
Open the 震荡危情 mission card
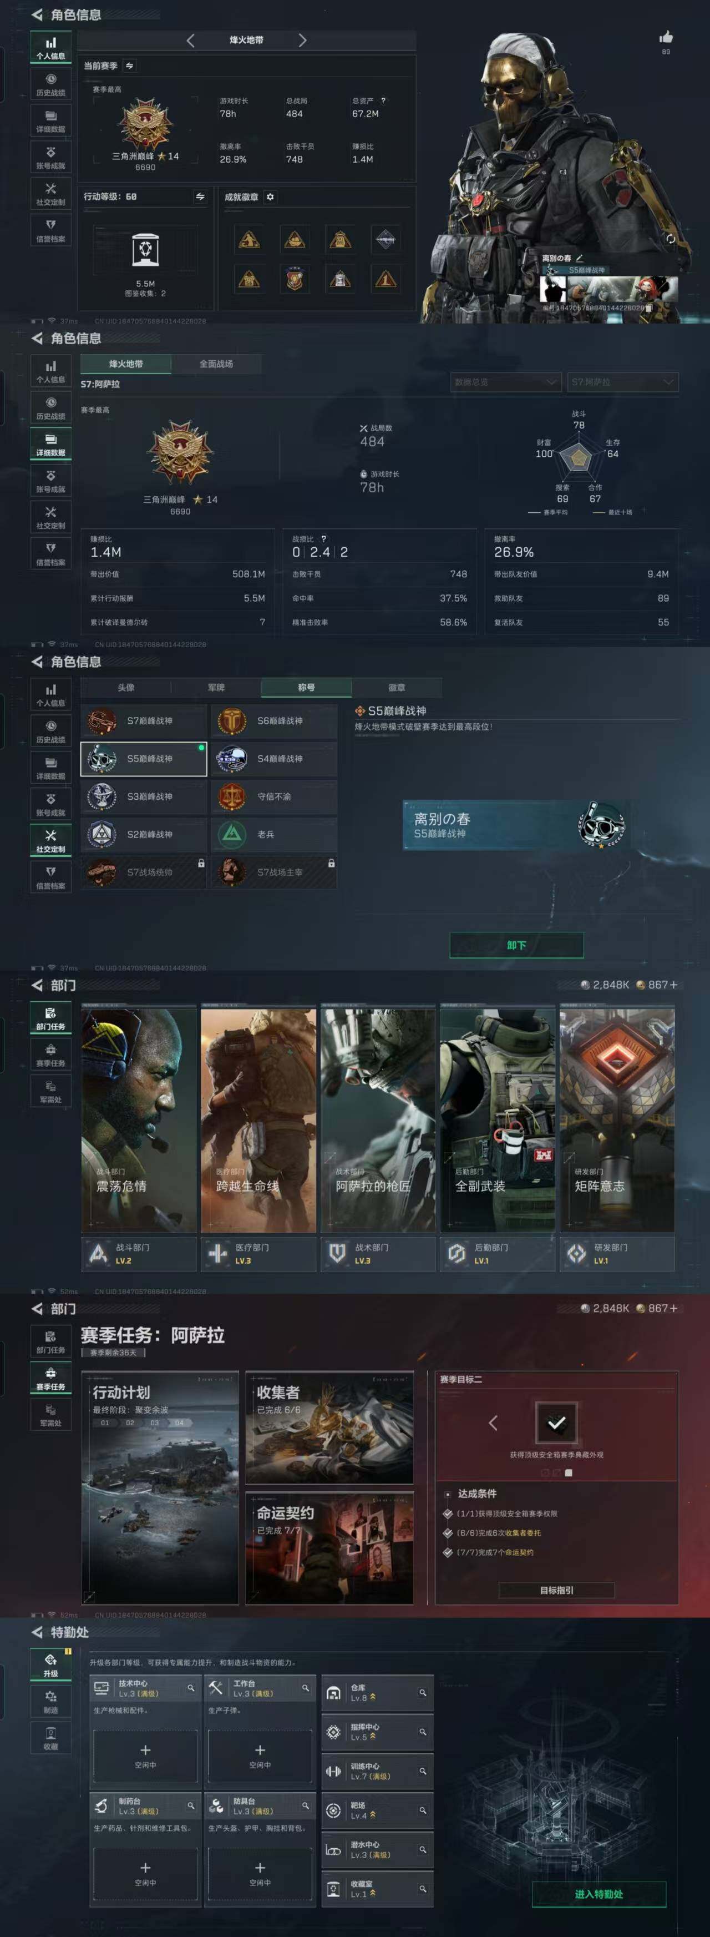tap(139, 1121)
